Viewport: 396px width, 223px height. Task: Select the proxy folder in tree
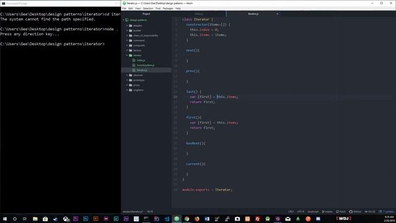point(136,85)
